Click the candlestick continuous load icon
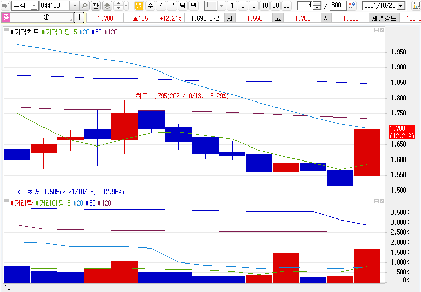421x292 pixels. click(352, 5)
